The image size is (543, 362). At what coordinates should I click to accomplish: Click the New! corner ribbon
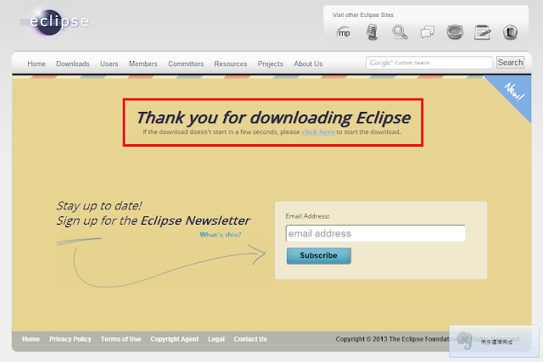[x=514, y=92]
